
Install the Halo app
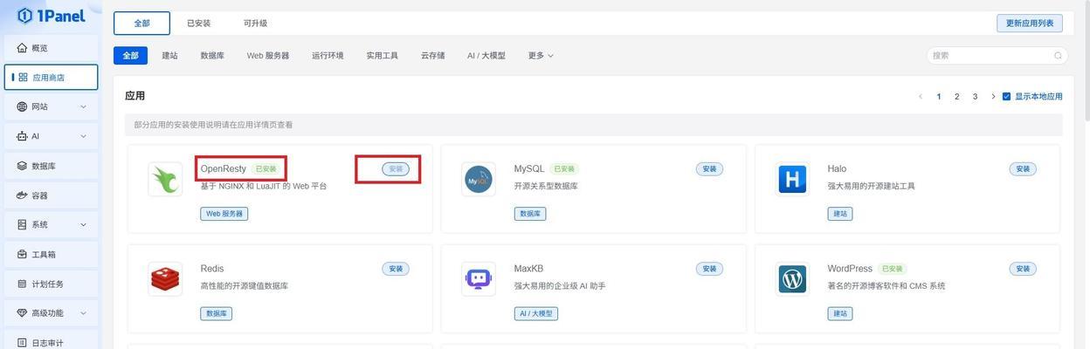[1023, 169]
